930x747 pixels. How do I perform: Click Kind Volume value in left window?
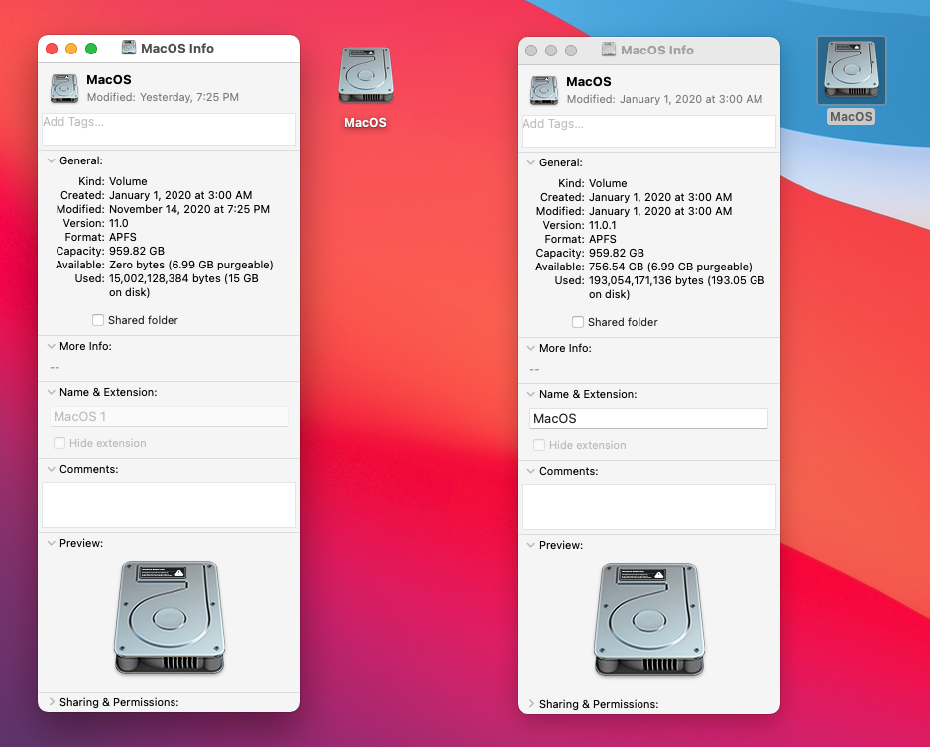pos(128,181)
